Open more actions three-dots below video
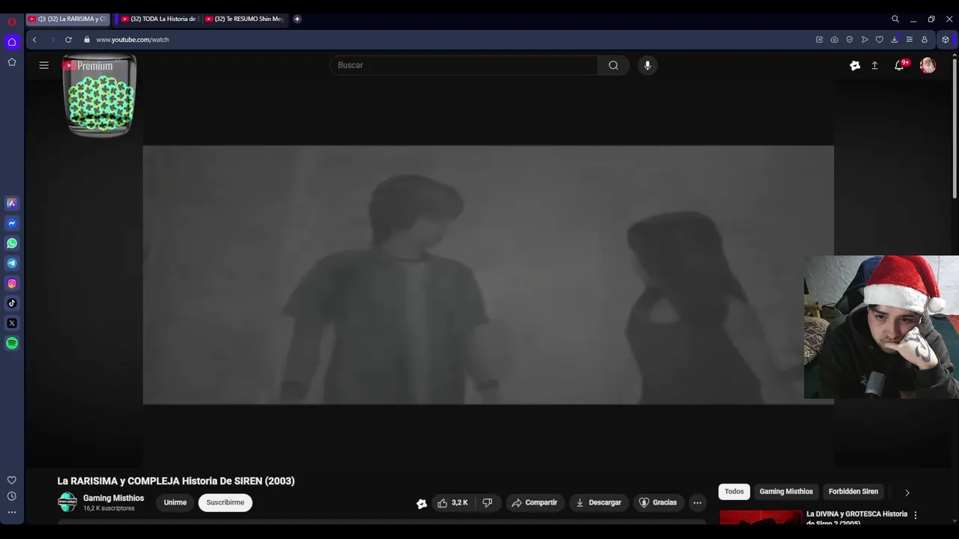 (x=698, y=503)
